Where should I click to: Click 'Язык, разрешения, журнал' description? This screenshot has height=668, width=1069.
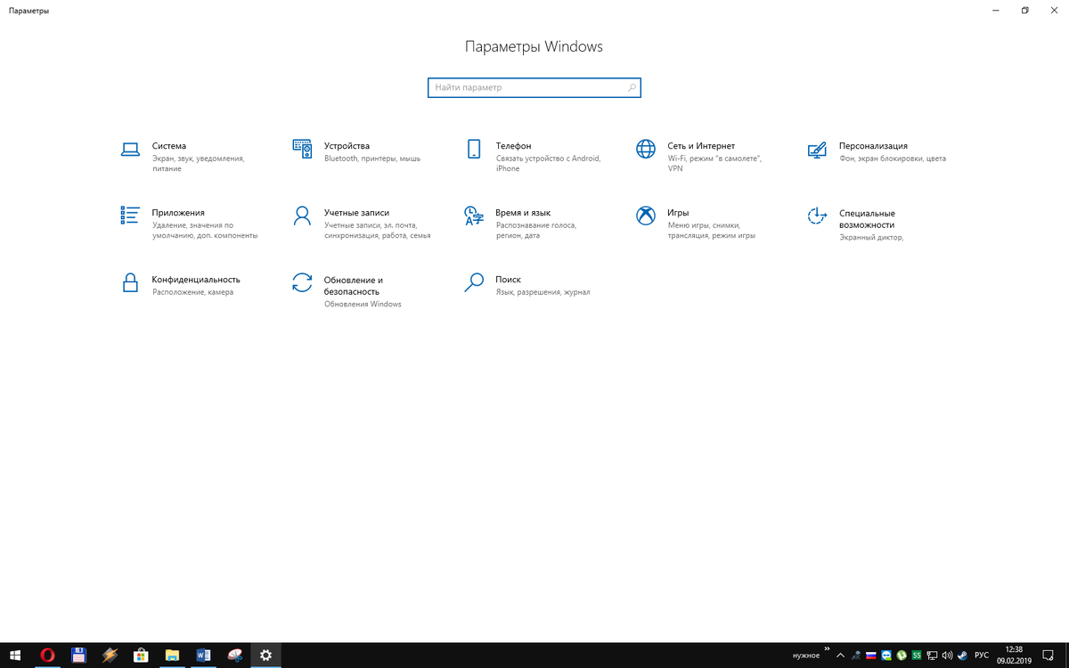pos(543,292)
